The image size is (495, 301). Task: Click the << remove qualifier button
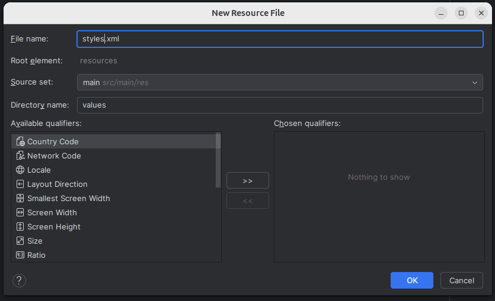[248, 200]
